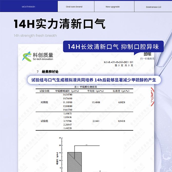Click the Sci-tech innovation text under logo
The image size is (172, 172).
tap(43, 59)
